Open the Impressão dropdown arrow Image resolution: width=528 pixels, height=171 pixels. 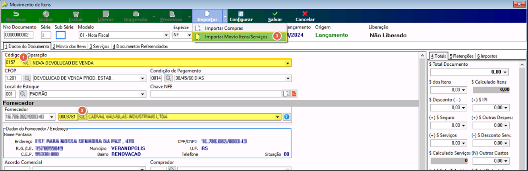(153, 17)
